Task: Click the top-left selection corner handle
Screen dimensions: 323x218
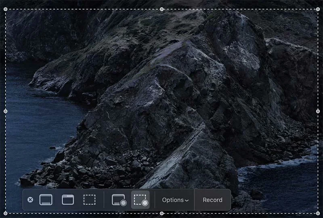Action: coord(6,9)
